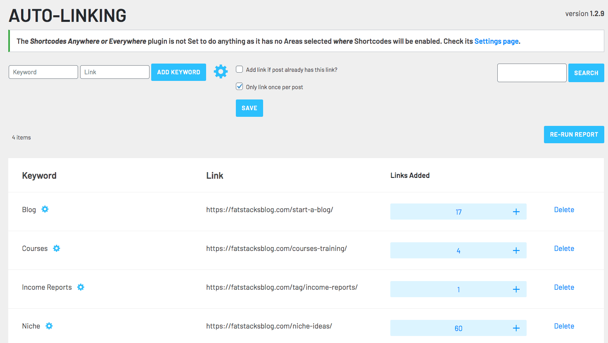Click the Link input field
This screenshot has height=343, width=608.
click(114, 72)
